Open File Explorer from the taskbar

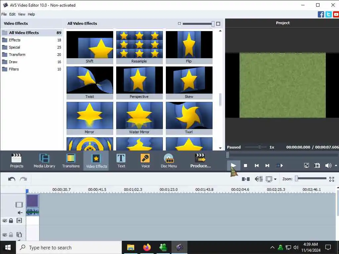(x=130, y=247)
